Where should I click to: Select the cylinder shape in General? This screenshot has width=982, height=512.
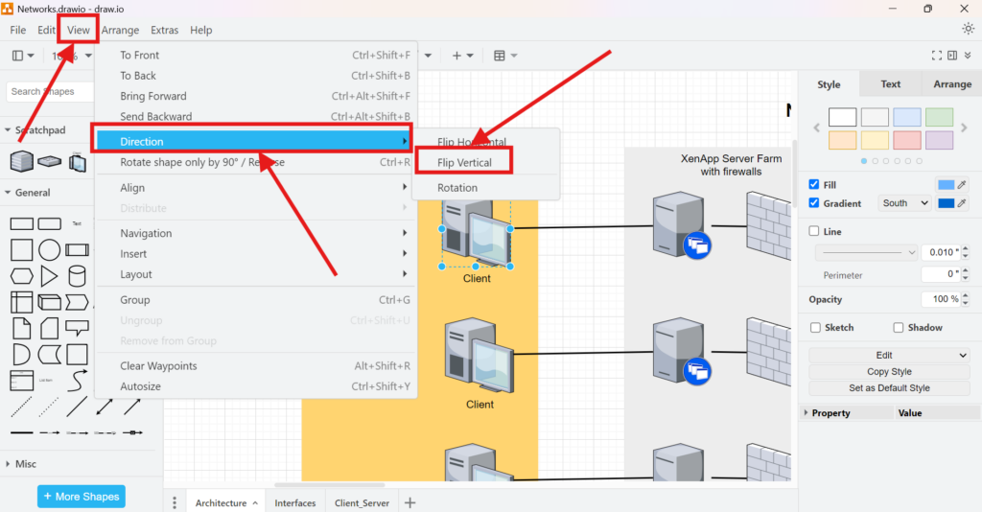[77, 276]
